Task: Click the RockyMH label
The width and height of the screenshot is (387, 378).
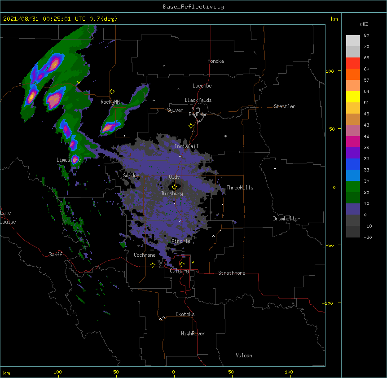Action: coord(110,102)
